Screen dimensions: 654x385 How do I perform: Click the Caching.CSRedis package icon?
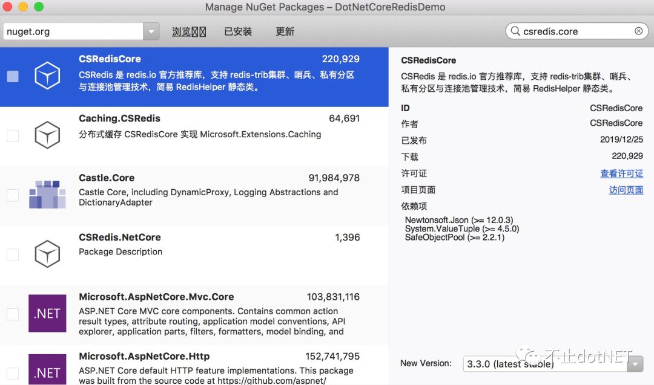[x=47, y=136]
